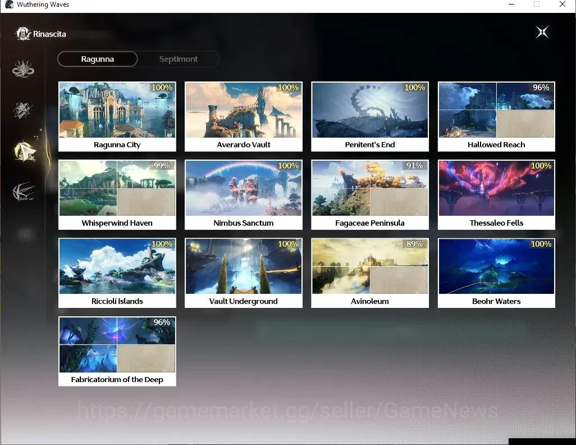Select the fourth region emblem in sidebar
Screen dimensions: 576x445
coord(24,191)
